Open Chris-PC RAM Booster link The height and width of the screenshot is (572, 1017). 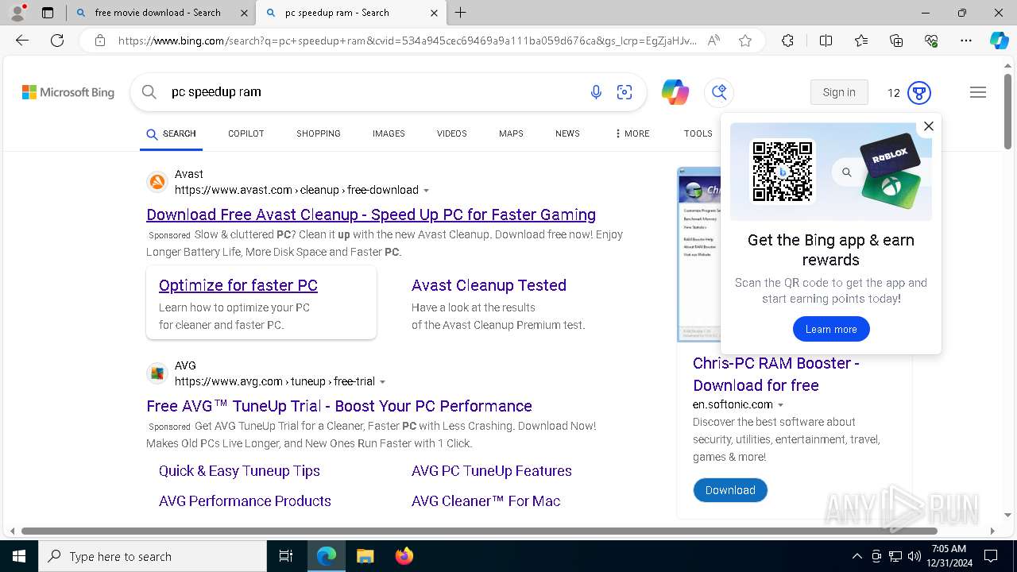[775, 374]
